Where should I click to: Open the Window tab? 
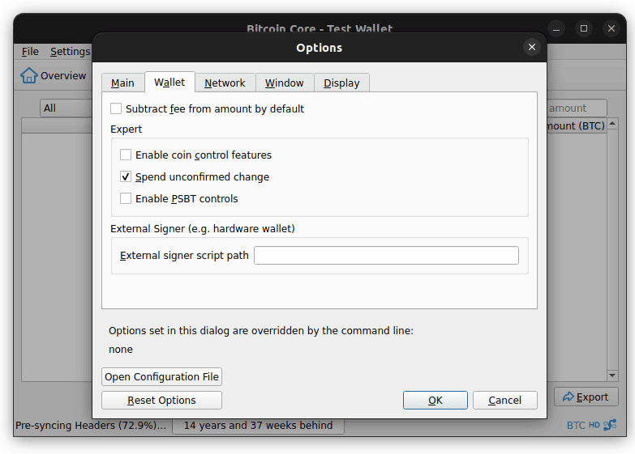[285, 83]
